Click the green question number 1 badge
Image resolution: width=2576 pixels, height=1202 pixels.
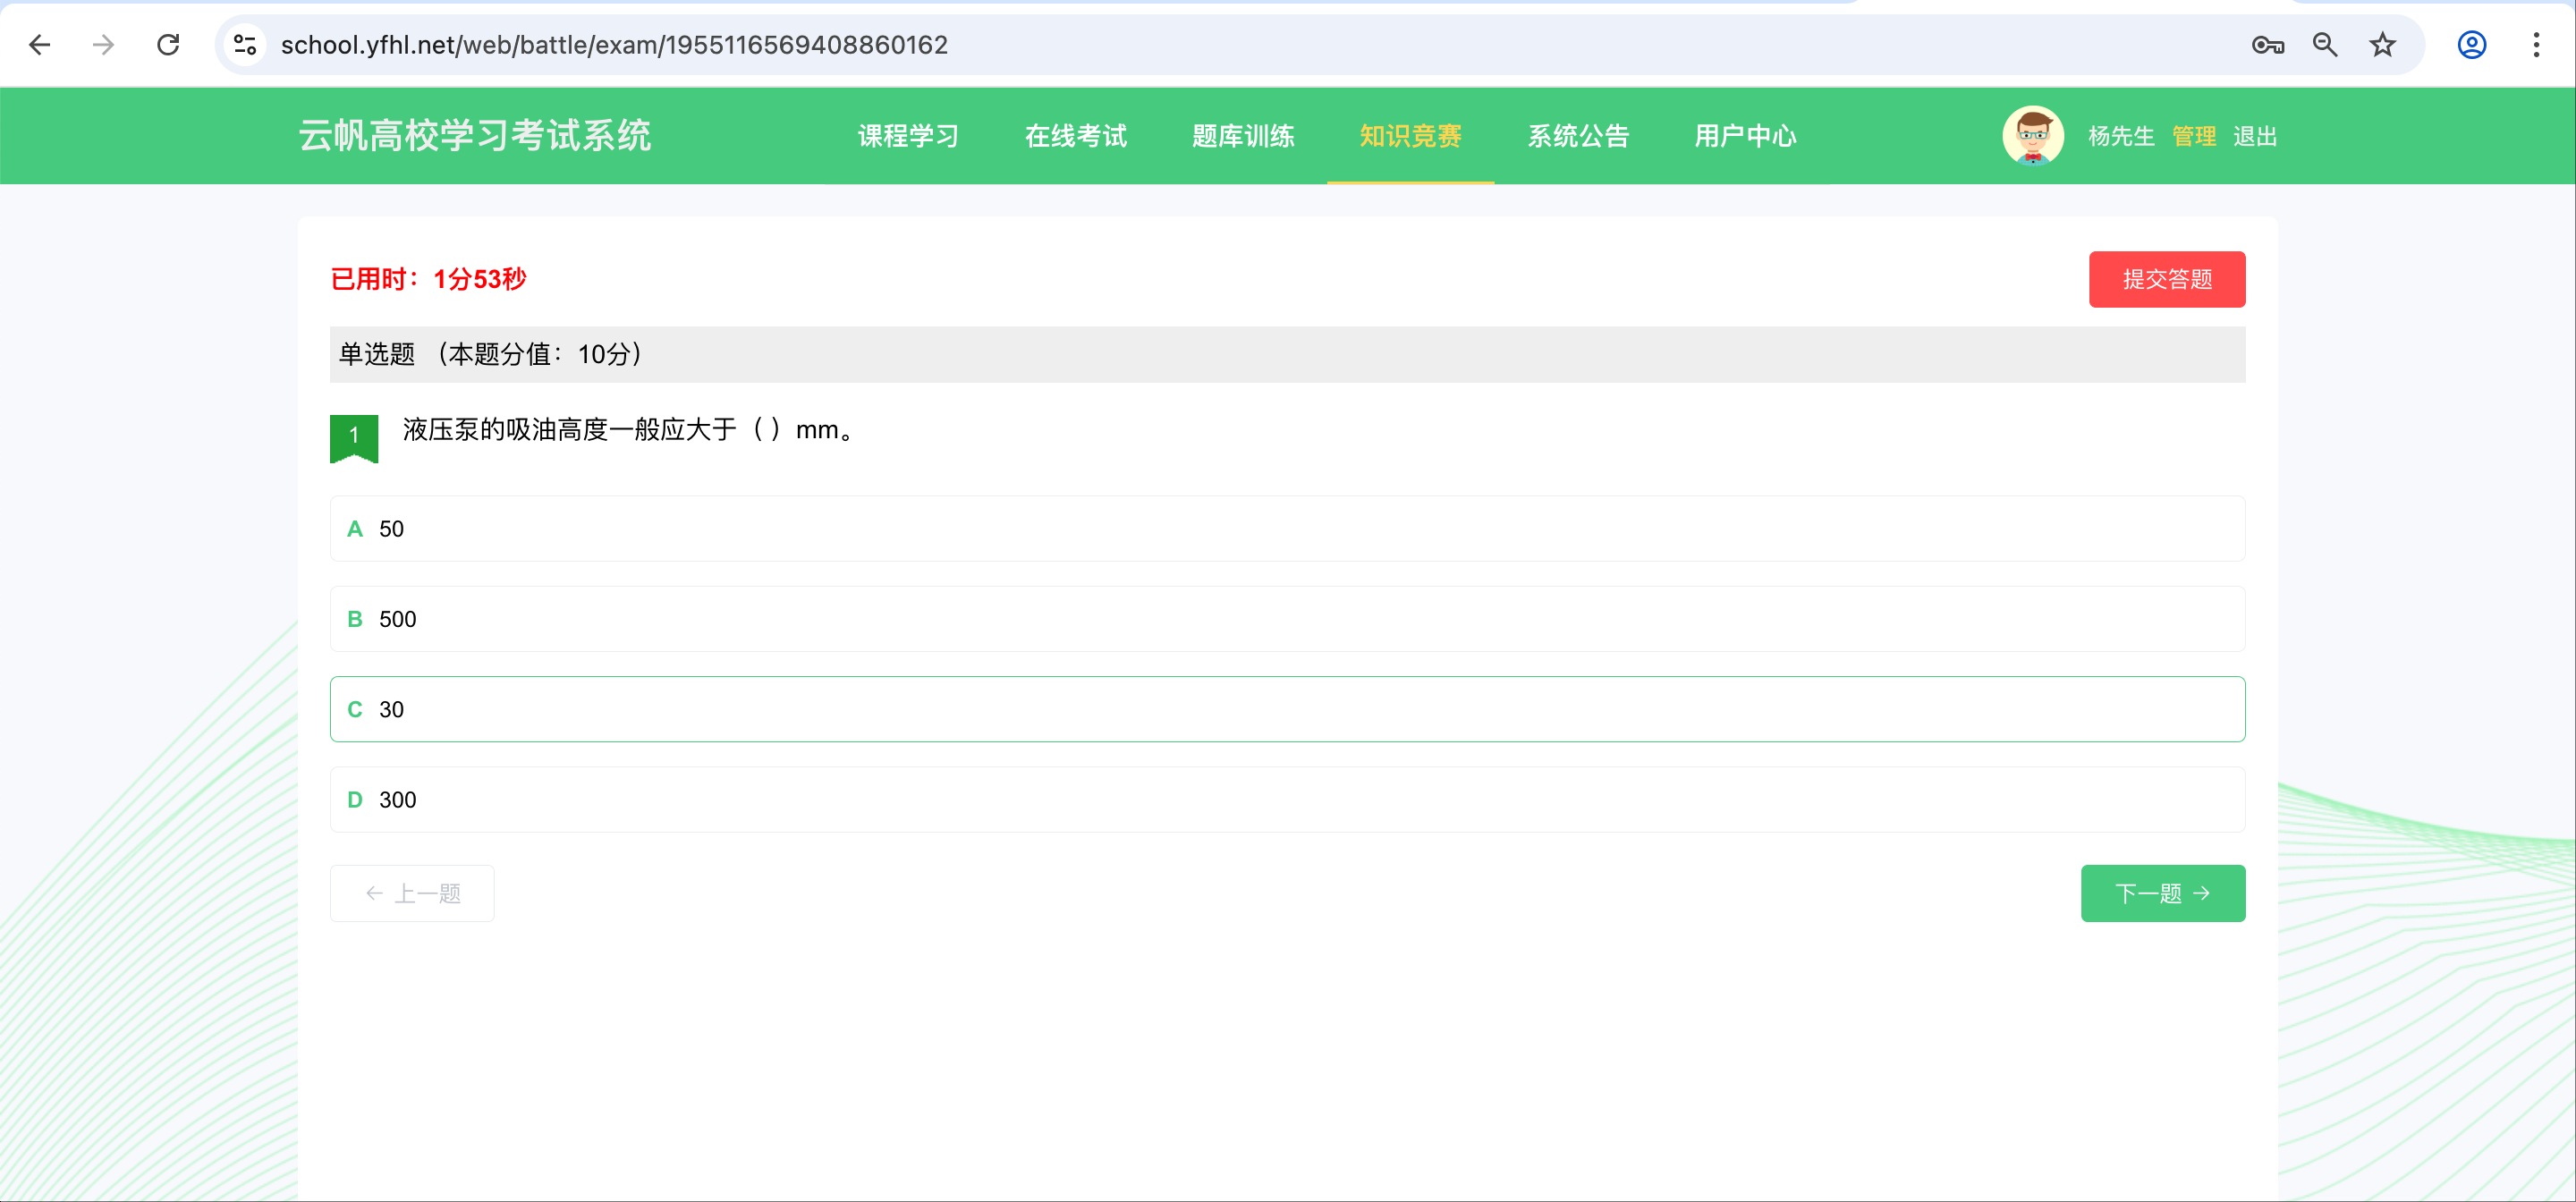pos(354,438)
